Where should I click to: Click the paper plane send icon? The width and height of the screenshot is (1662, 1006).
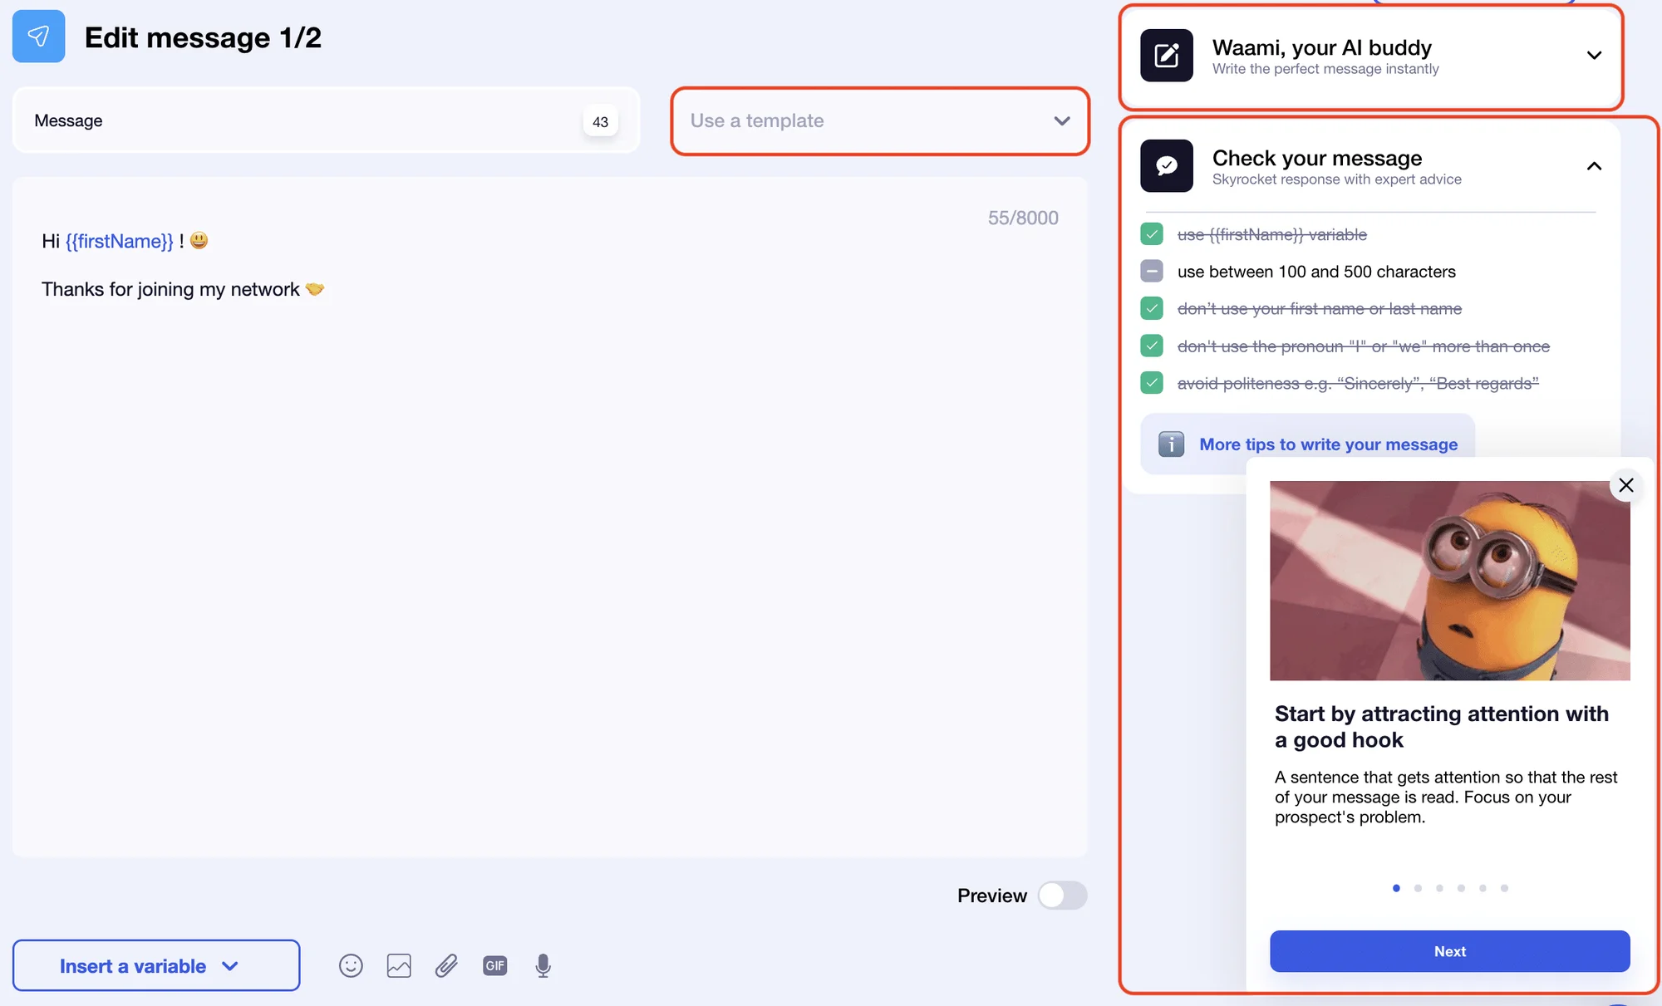click(38, 37)
